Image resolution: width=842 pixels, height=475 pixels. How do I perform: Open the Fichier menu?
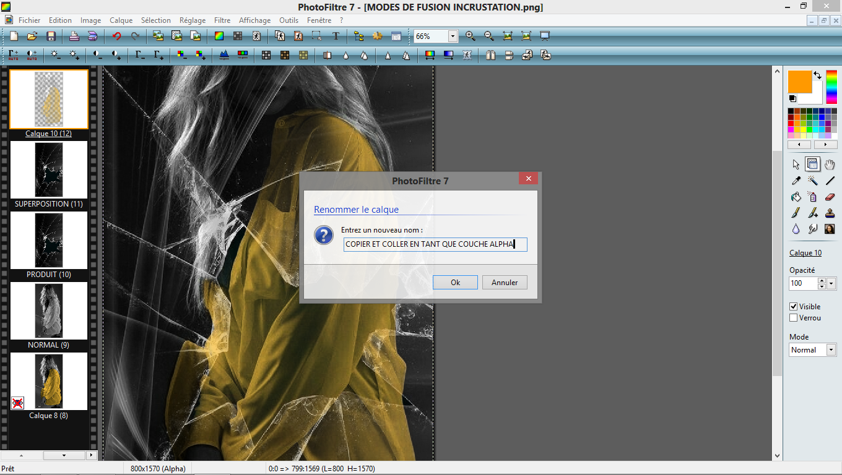click(29, 20)
